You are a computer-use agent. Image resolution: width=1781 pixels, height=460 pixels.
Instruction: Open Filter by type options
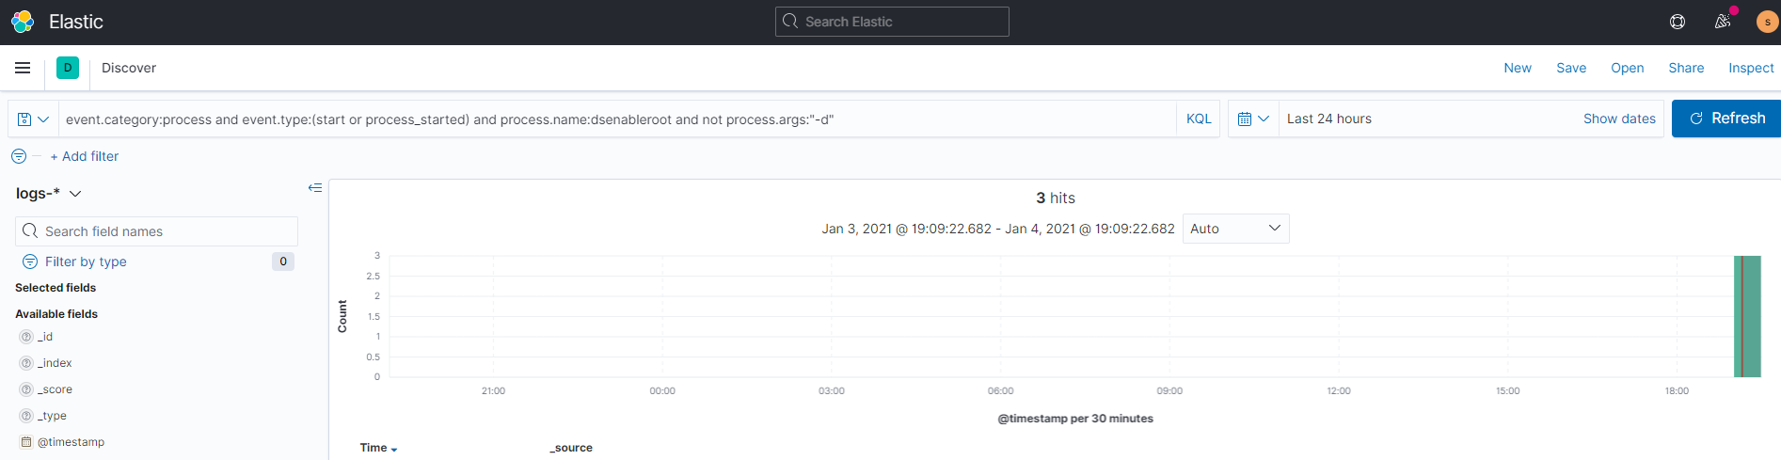coord(86,262)
